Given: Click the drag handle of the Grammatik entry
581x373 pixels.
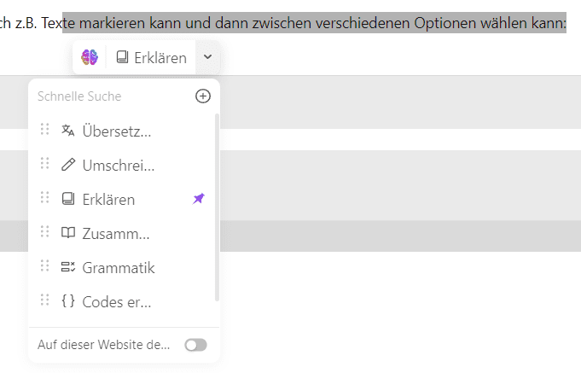Looking at the screenshot, I should [45, 265].
